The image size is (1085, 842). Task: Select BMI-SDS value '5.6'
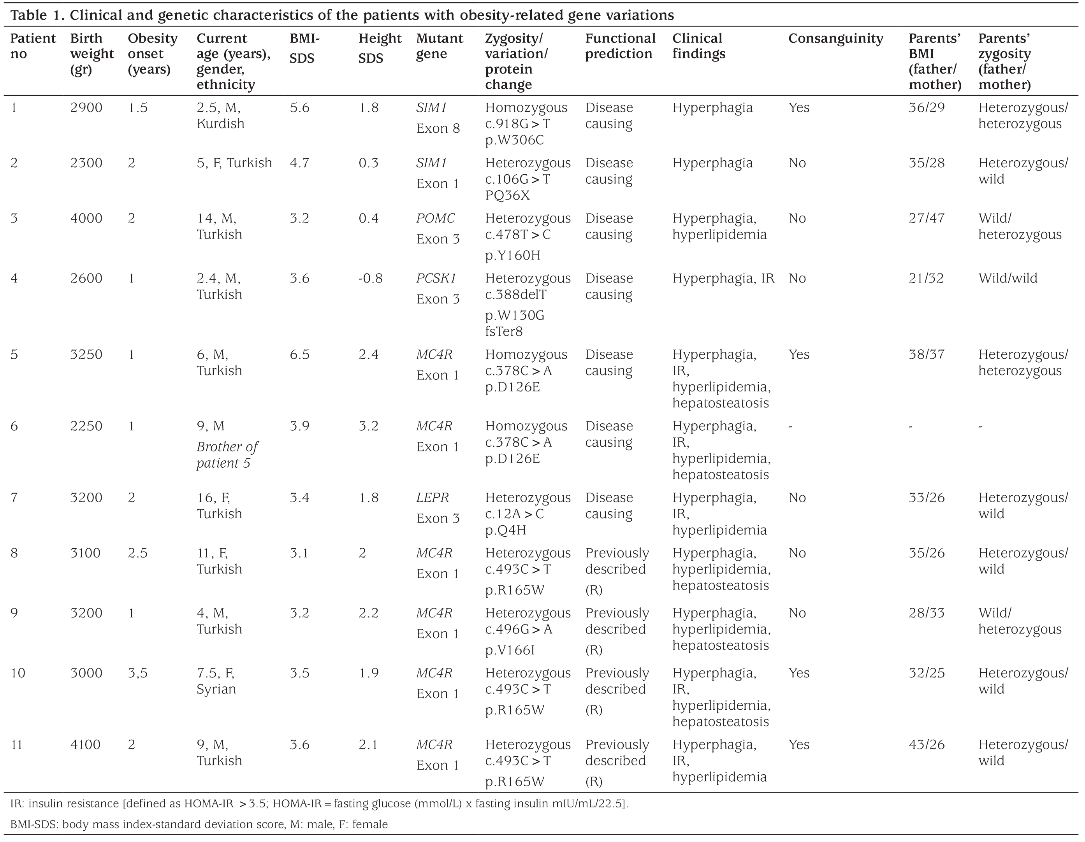(x=299, y=107)
